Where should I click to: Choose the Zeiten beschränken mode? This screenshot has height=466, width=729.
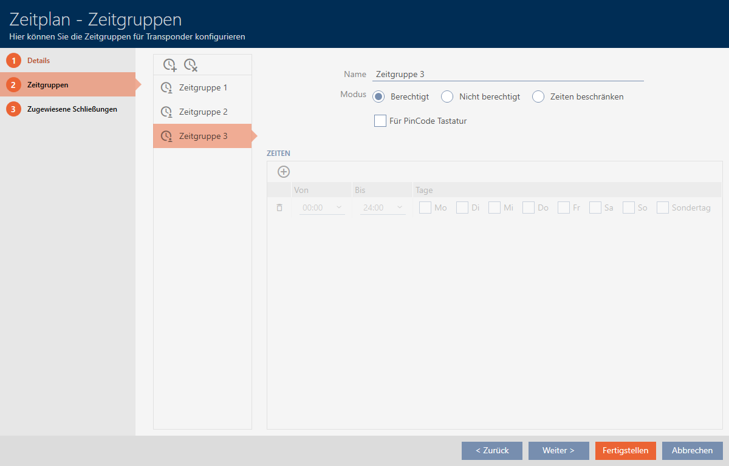pyautogui.click(x=538, y=96)
